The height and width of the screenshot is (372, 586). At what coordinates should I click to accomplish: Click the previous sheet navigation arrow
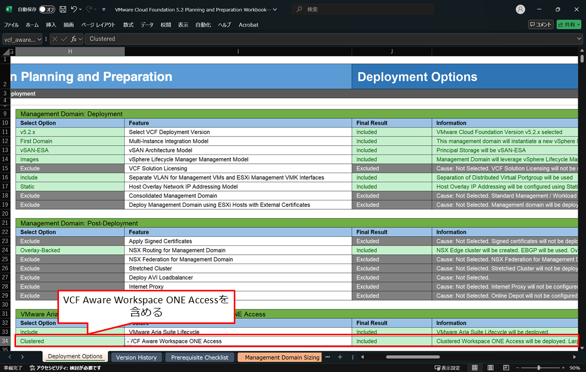[10, 357]
